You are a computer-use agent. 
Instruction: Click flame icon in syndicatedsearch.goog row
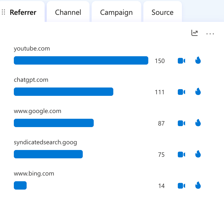pos(198,154)
